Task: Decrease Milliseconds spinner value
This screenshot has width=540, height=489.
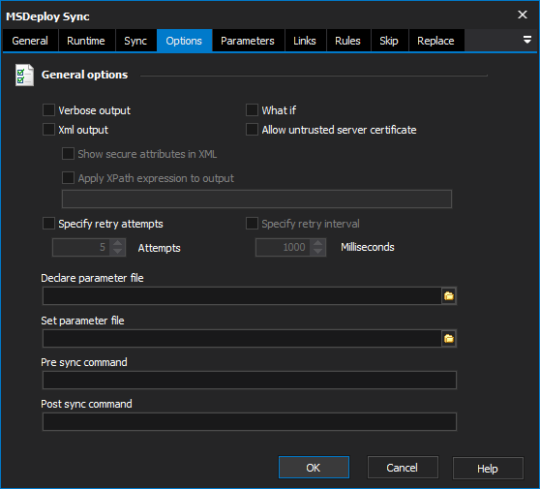Action: click(317, 252)
